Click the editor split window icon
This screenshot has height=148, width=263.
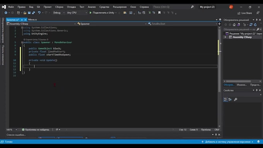(219, 24)
